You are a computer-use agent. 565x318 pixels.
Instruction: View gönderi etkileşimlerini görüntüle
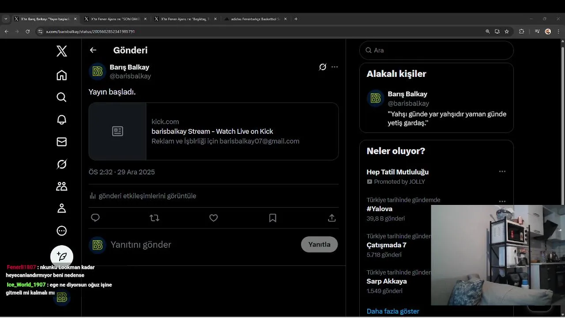143,196
